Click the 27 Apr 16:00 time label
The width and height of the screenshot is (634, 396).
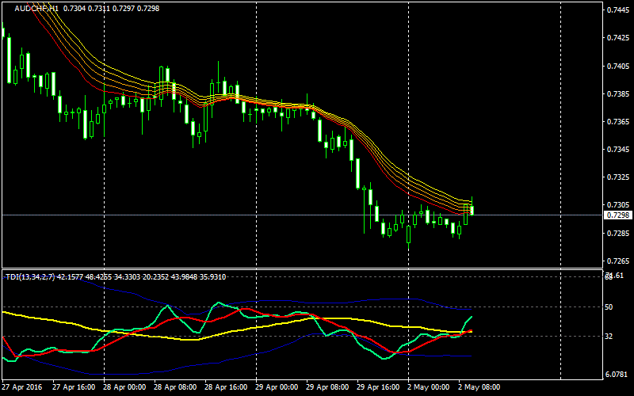click(x=74, y=388)
